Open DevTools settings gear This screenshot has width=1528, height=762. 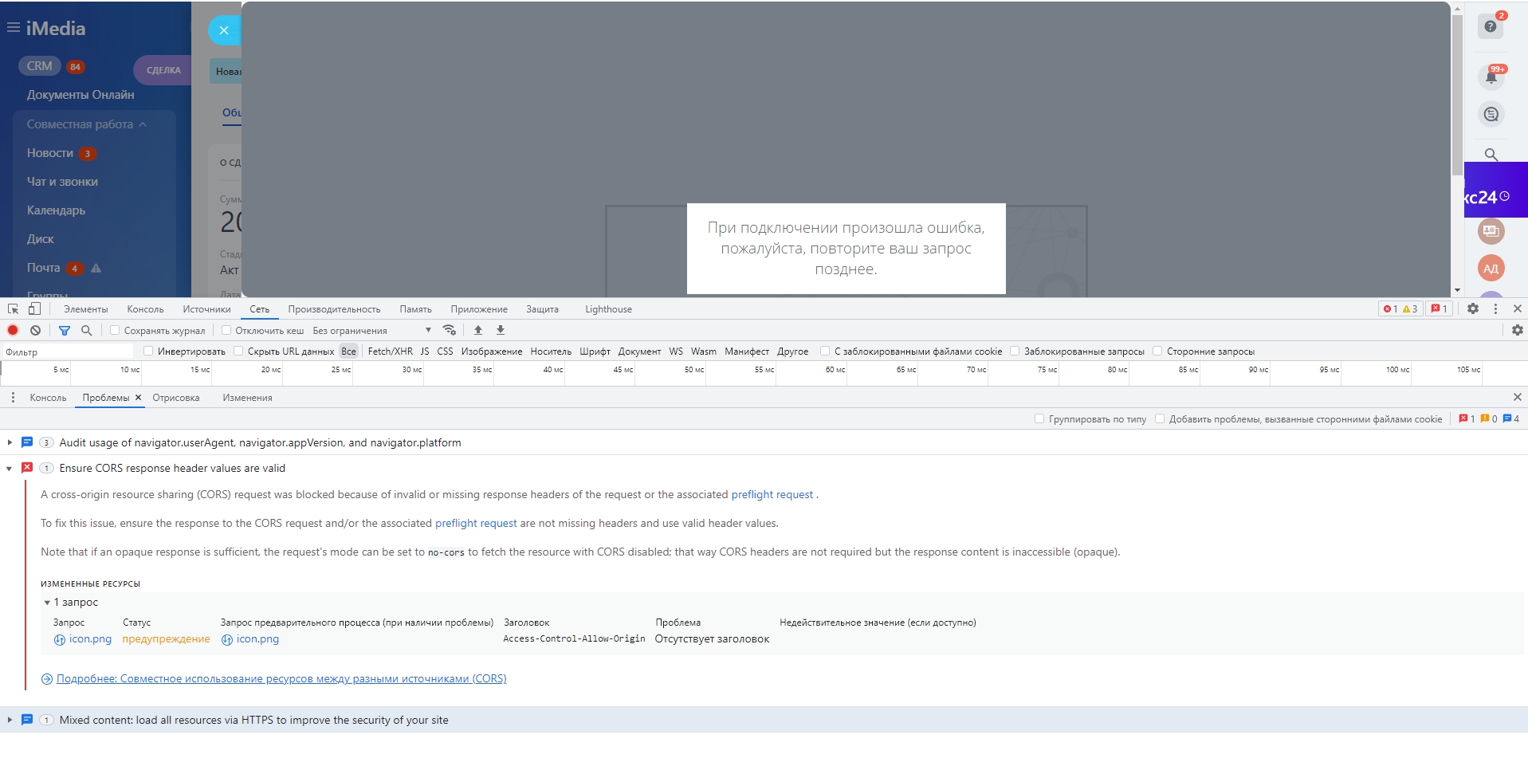point(1472,309)
